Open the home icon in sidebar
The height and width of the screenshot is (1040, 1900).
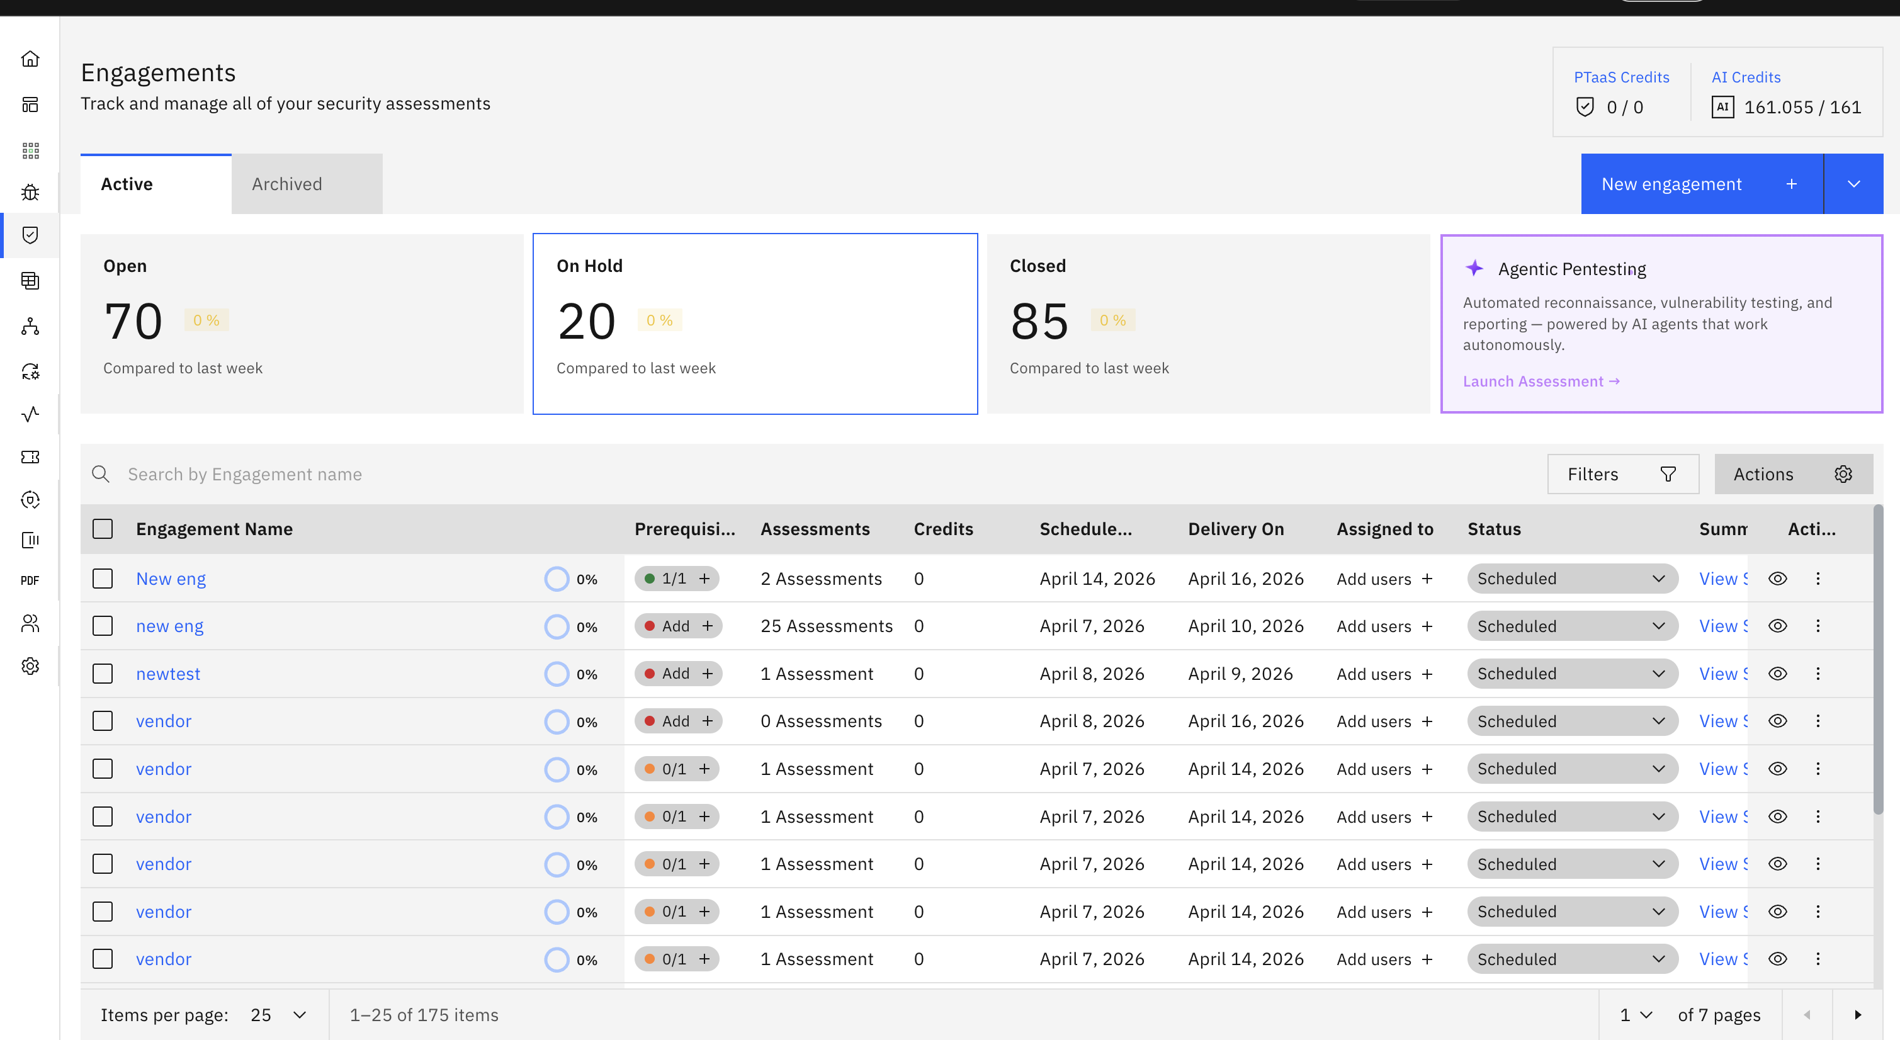(30, 59)
